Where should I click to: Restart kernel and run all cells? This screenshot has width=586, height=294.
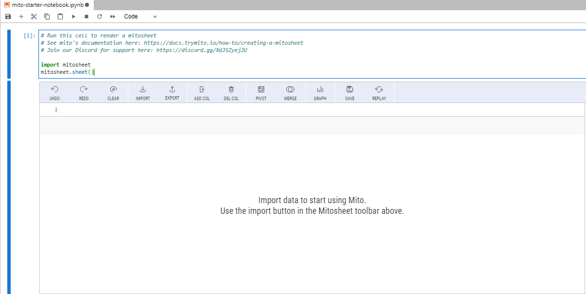click(113, 17)
